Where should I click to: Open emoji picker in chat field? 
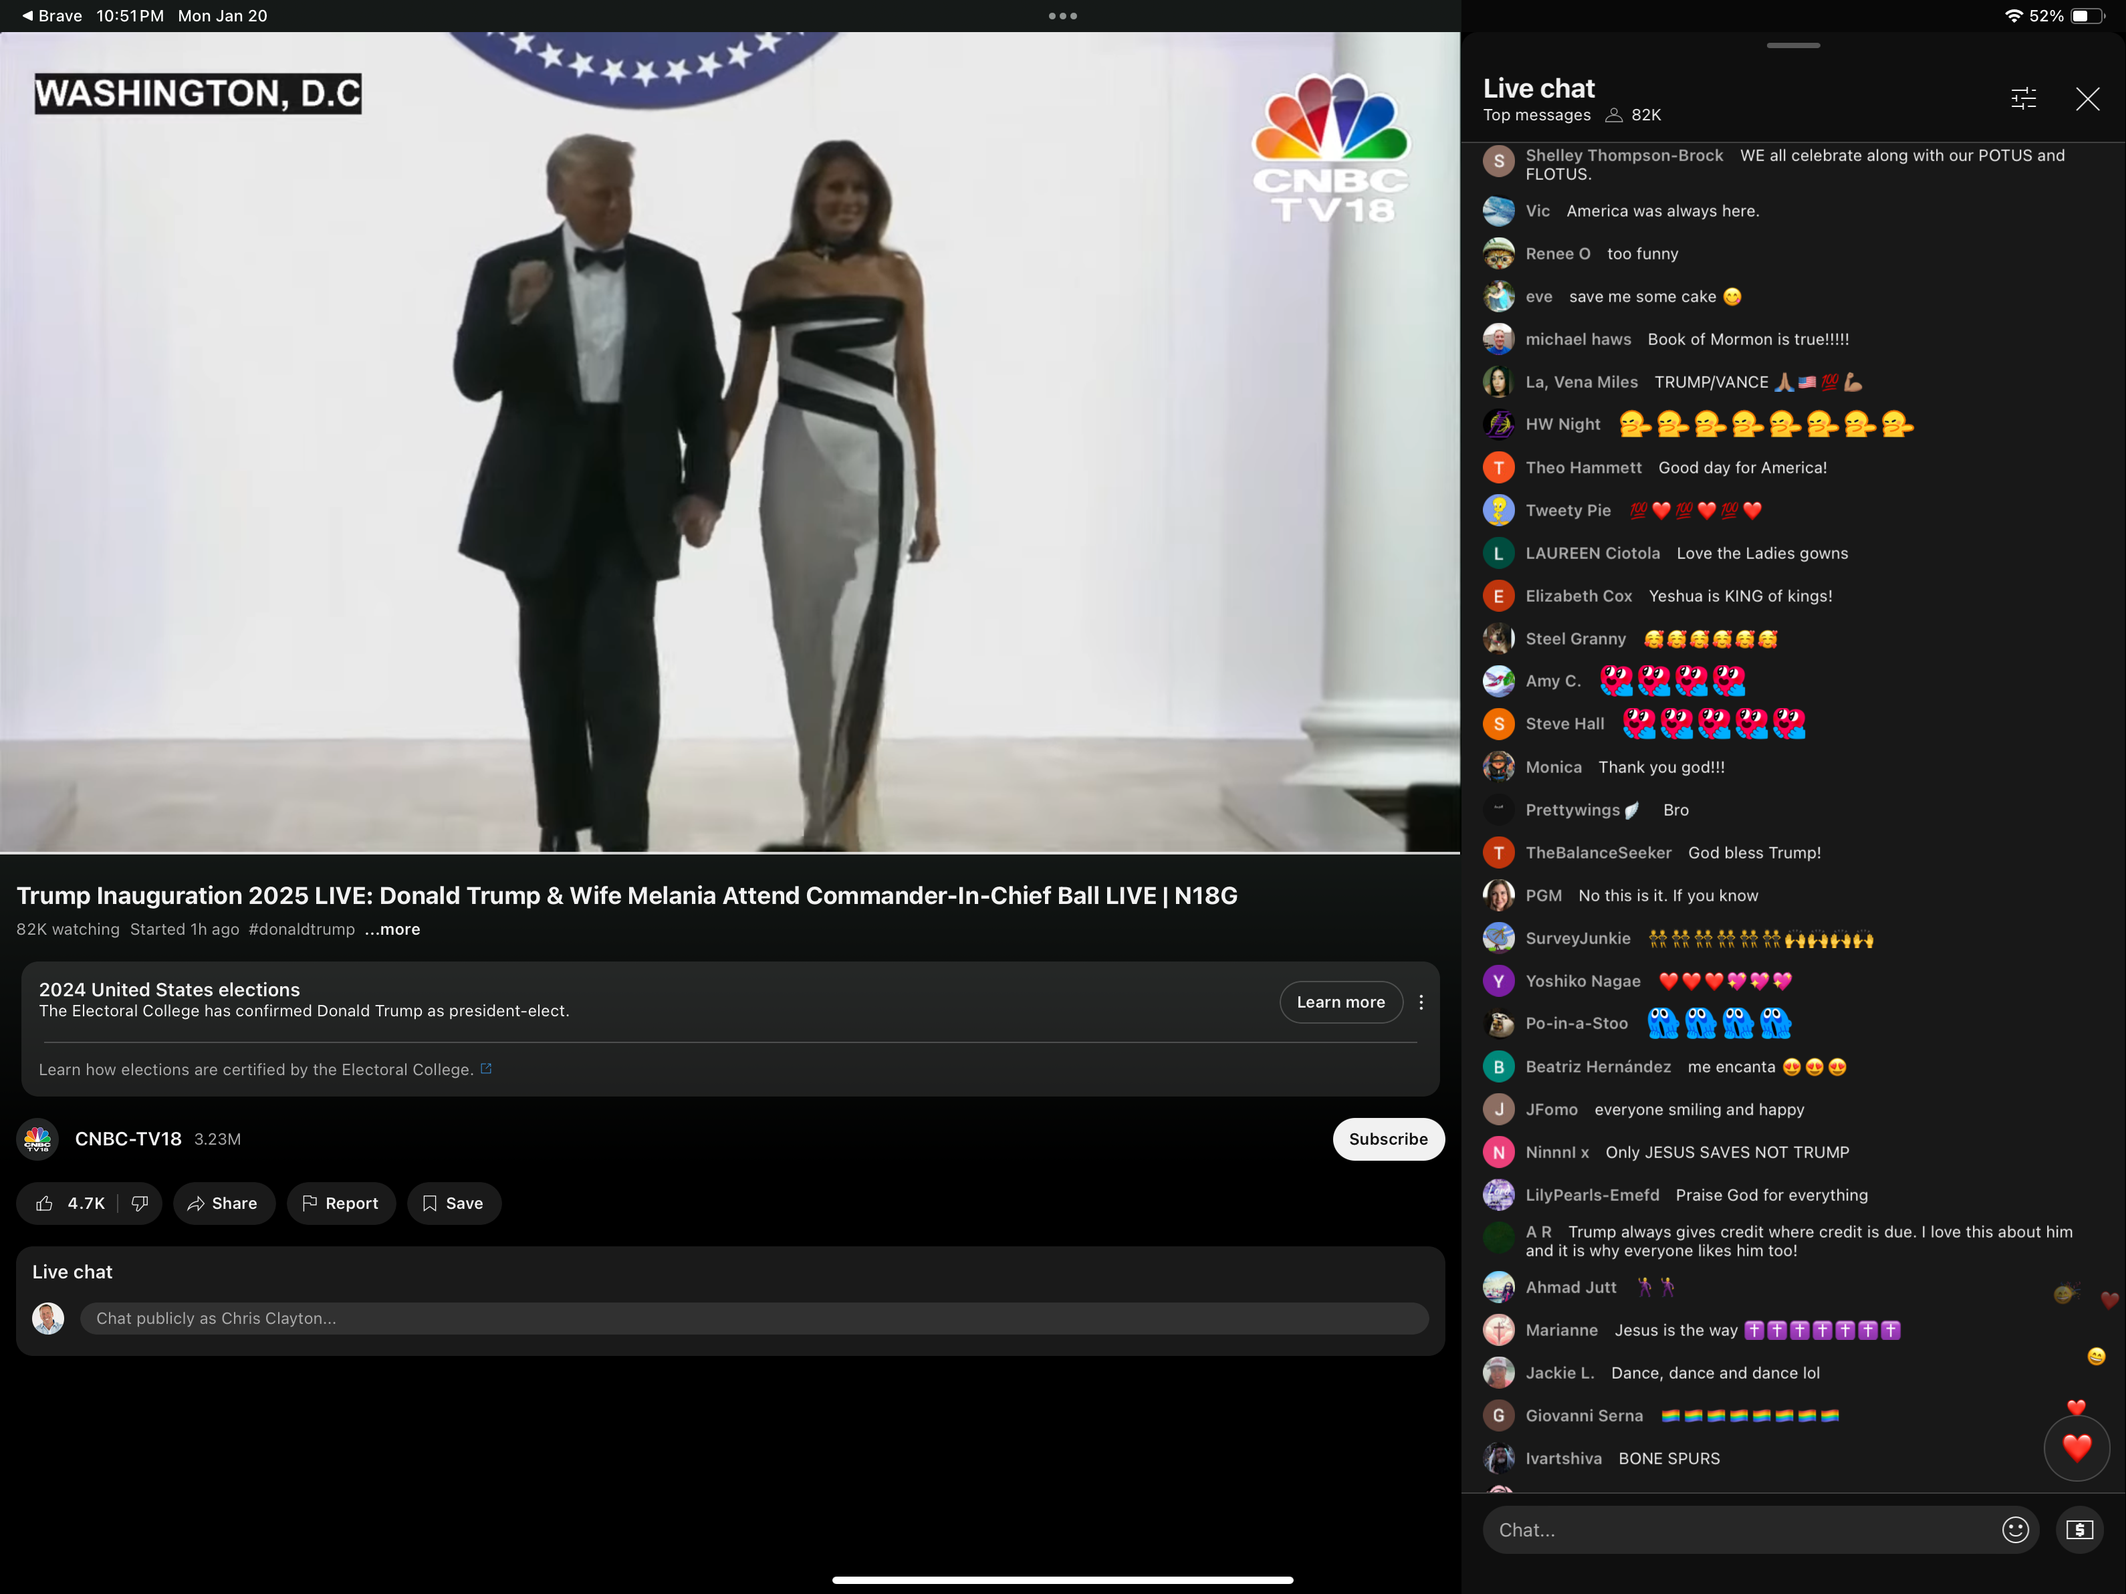tap(2014, 1530)
